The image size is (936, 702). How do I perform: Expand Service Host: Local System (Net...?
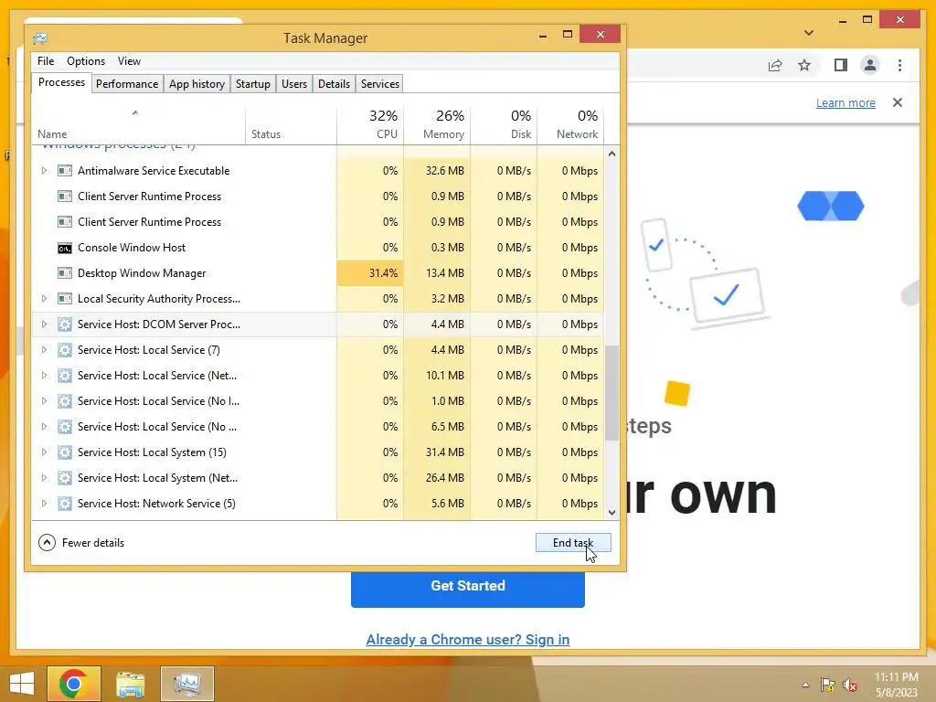(x=44, y=478)
